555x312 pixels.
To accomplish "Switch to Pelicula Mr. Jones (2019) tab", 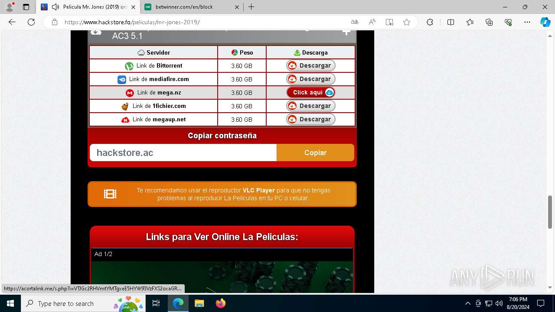I will click(x=88, y=7).
